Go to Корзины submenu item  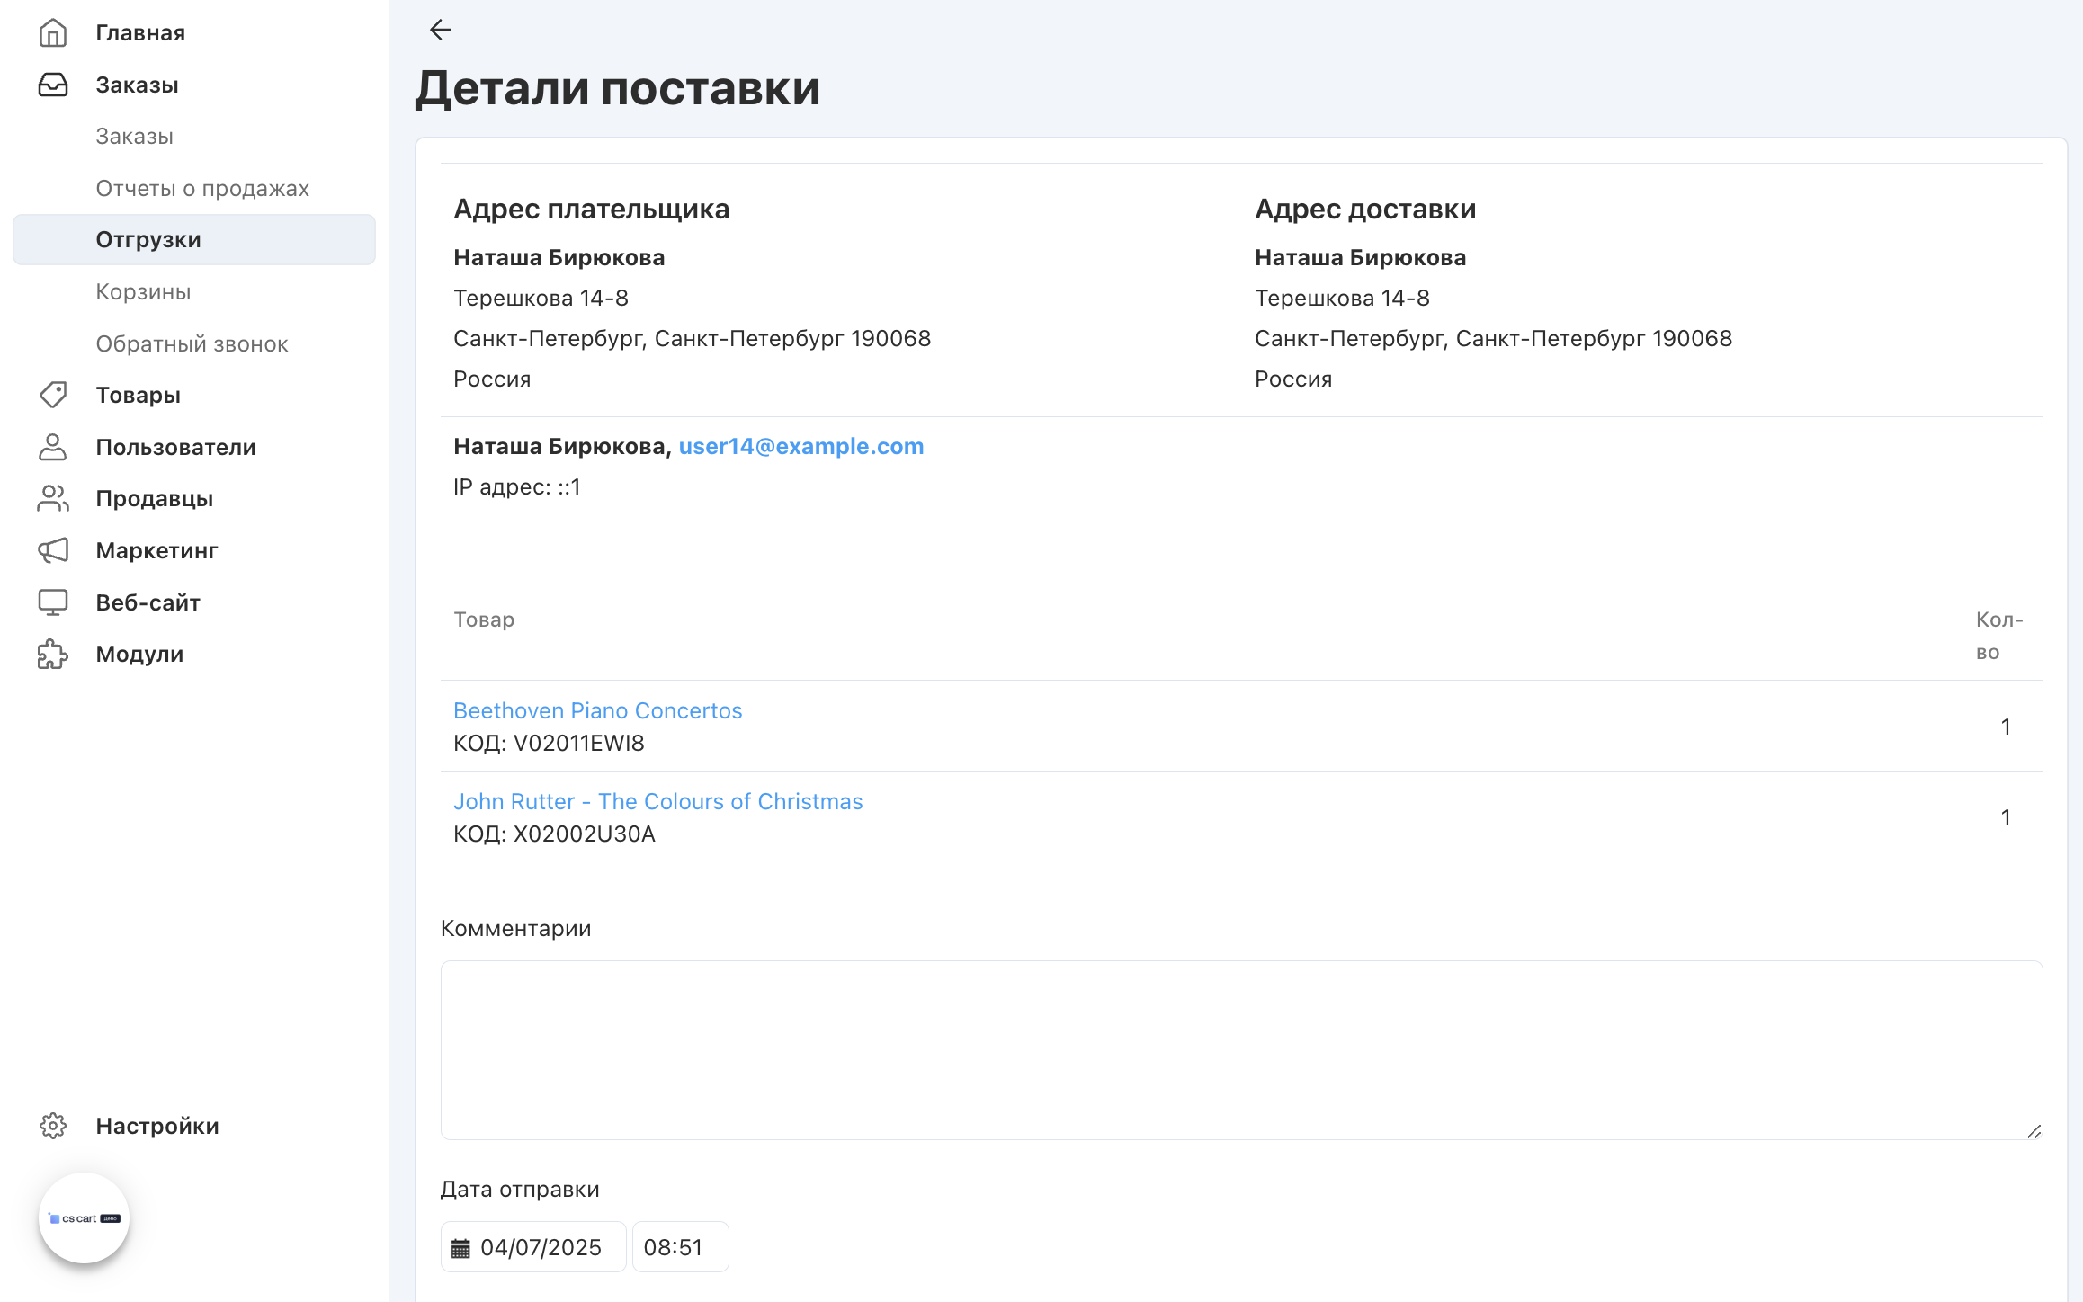coord(143,292)
